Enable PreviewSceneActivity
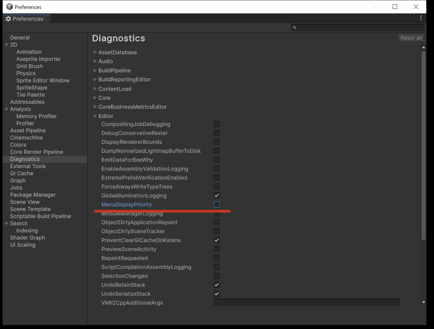This screenshot has width=434, height=329. (x=217, y=249)
